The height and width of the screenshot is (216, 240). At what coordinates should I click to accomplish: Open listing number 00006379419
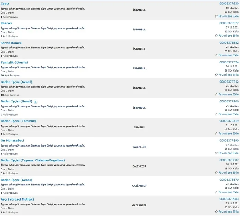pos(229,121)
